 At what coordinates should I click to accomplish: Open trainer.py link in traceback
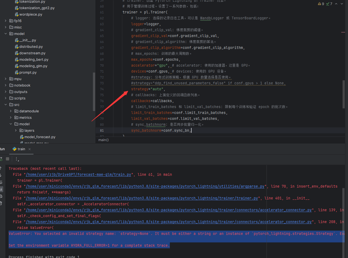coord(142,198)
